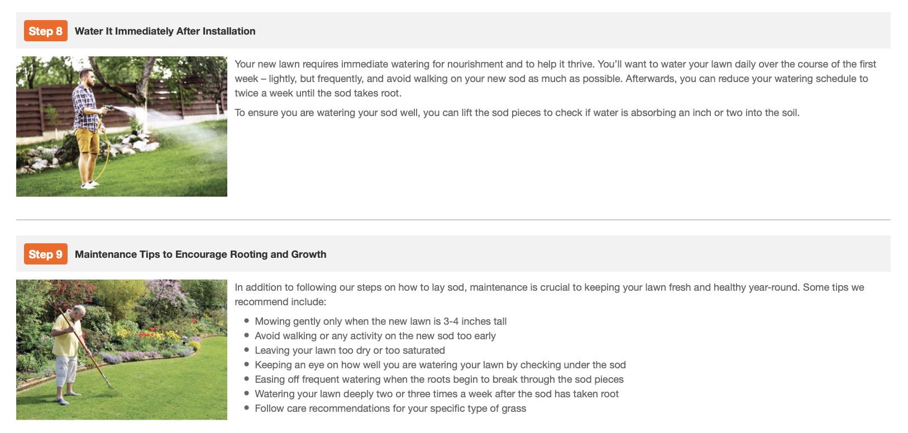Viewport: 908px width, 433px height.
Task: Click the orange Step 9 badge
Action: click(45, 254)
